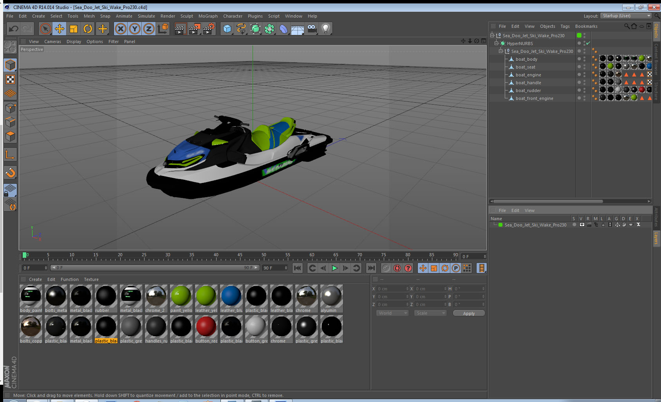661x402 pixels.
Task: Play the animation forward
Action: 334,268
